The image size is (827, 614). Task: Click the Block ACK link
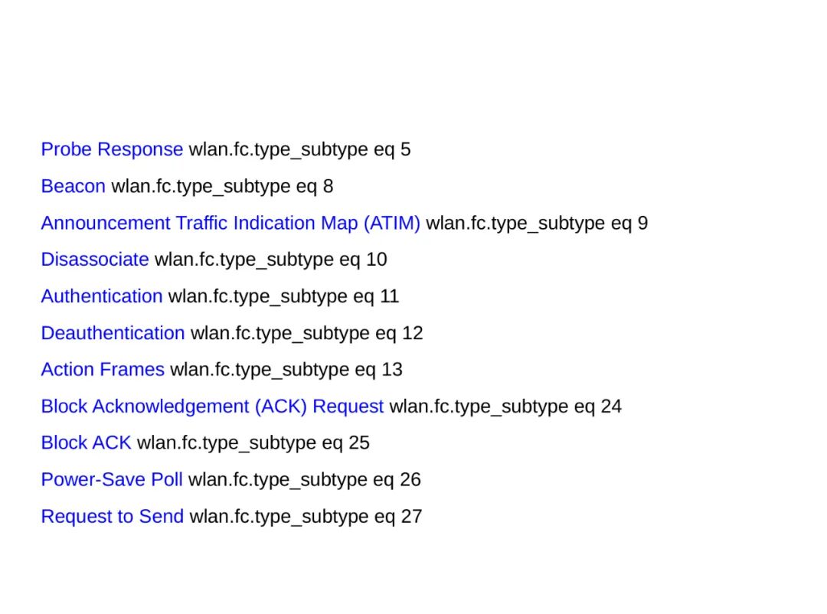(x=86, y=443)
